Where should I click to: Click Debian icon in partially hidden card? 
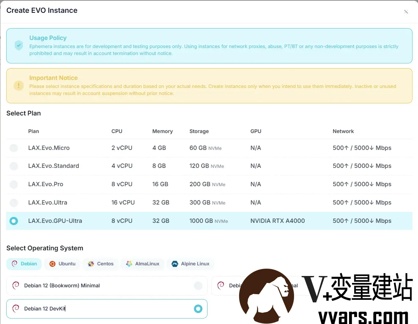click(x=221, y=286)
